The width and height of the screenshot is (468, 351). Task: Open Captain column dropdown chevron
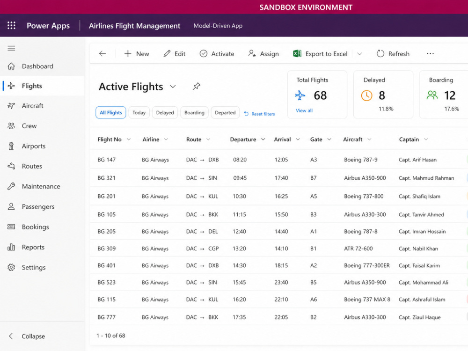426,139
